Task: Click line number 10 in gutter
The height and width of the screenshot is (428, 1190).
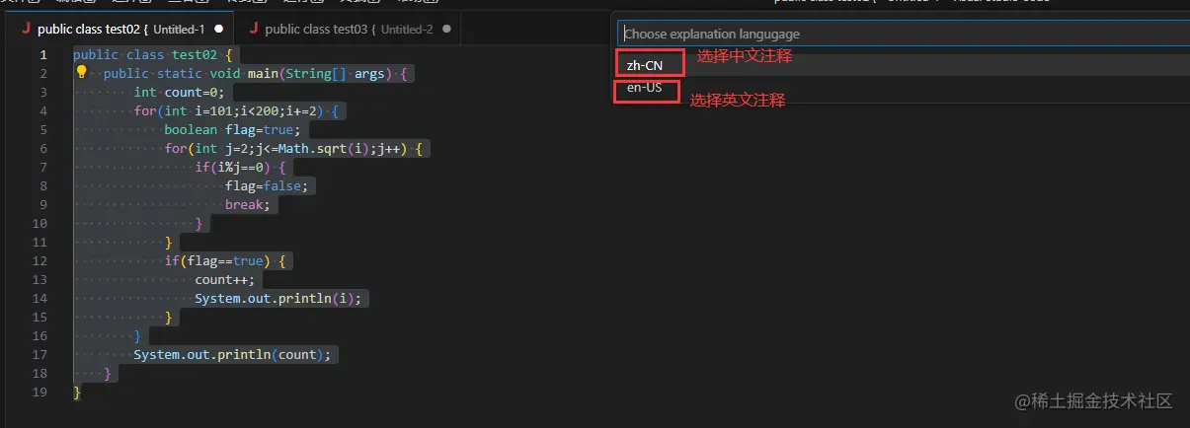Action: pos(40,223)
